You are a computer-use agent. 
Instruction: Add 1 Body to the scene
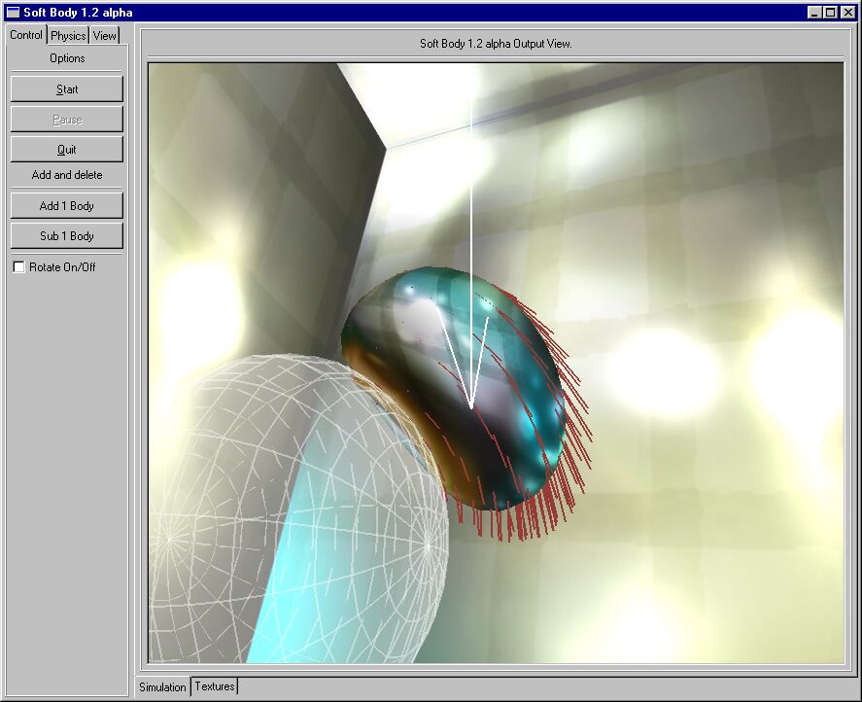(x=67, y=206)
